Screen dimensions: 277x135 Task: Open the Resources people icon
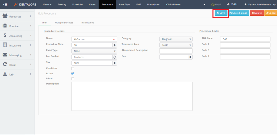tap(5, 16)
